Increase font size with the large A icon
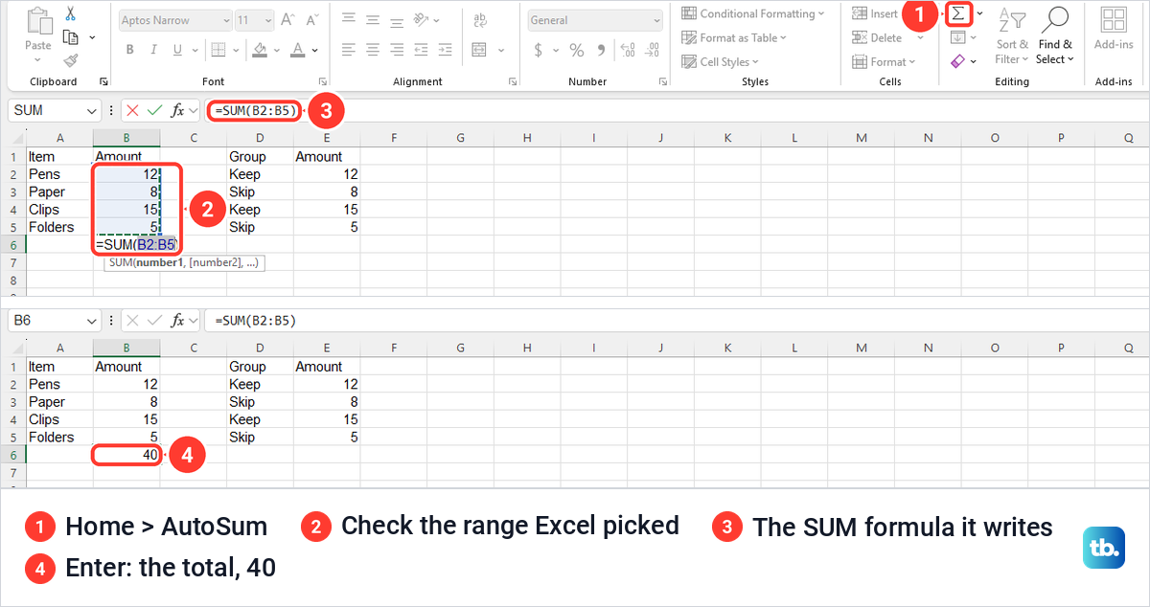This screenshot has width=1150, height=607. [287, 20]
